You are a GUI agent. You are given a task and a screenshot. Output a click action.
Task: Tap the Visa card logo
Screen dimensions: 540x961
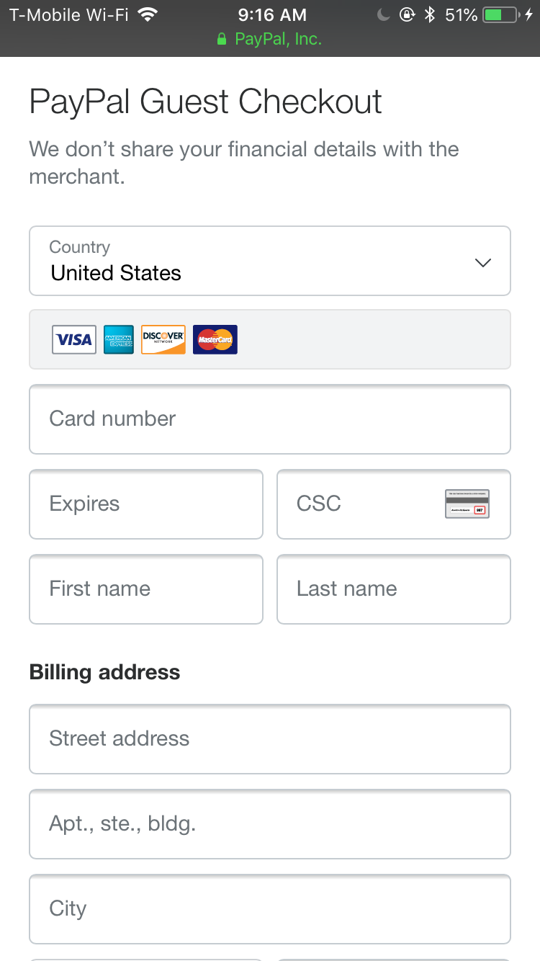(x=74, y=339)
